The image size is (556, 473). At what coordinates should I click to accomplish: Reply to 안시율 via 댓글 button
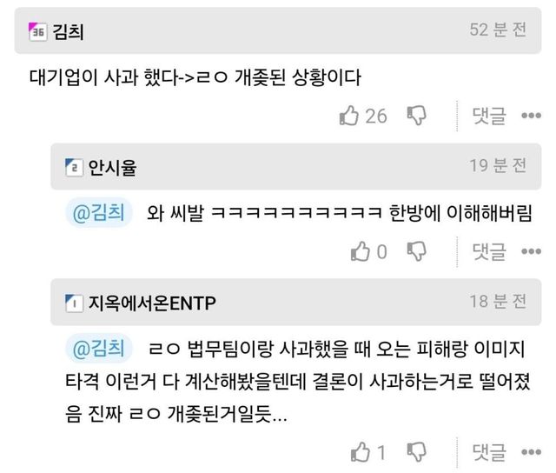click(x=489, y=251)
